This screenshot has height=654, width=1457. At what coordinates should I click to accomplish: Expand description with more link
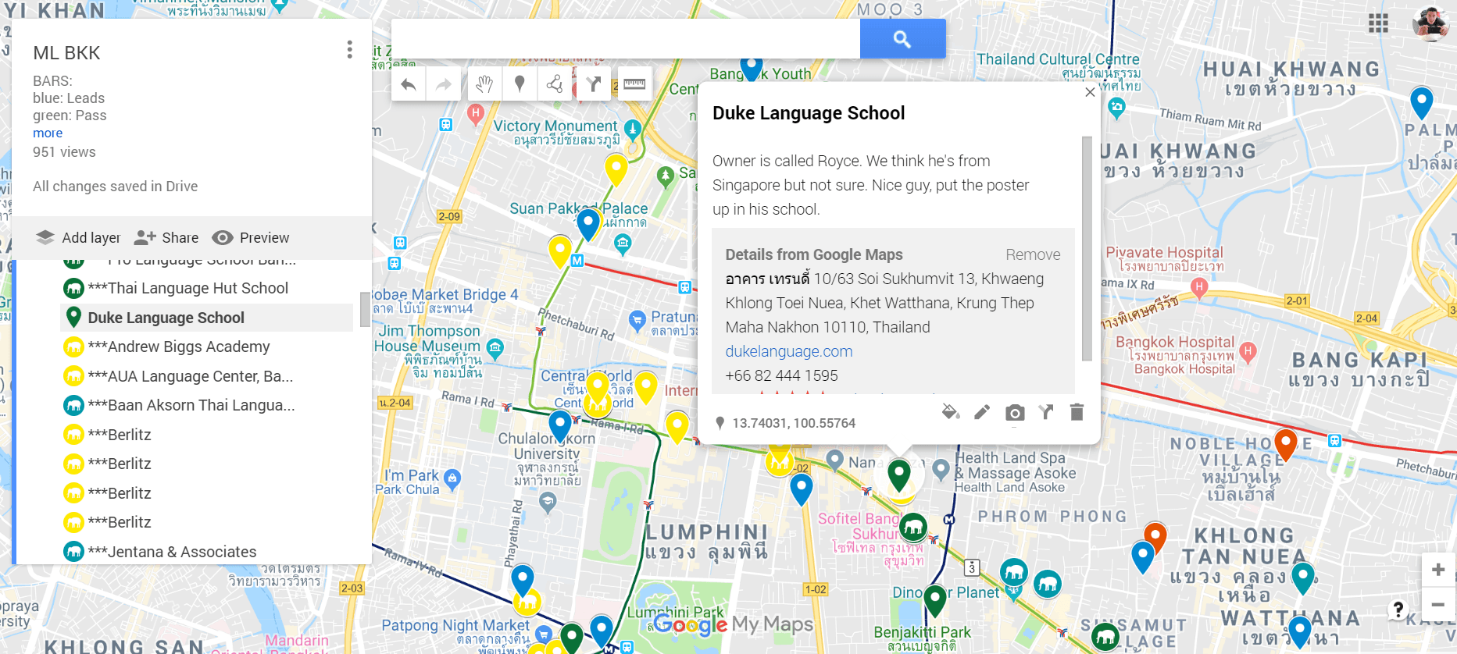coord(48,133)
